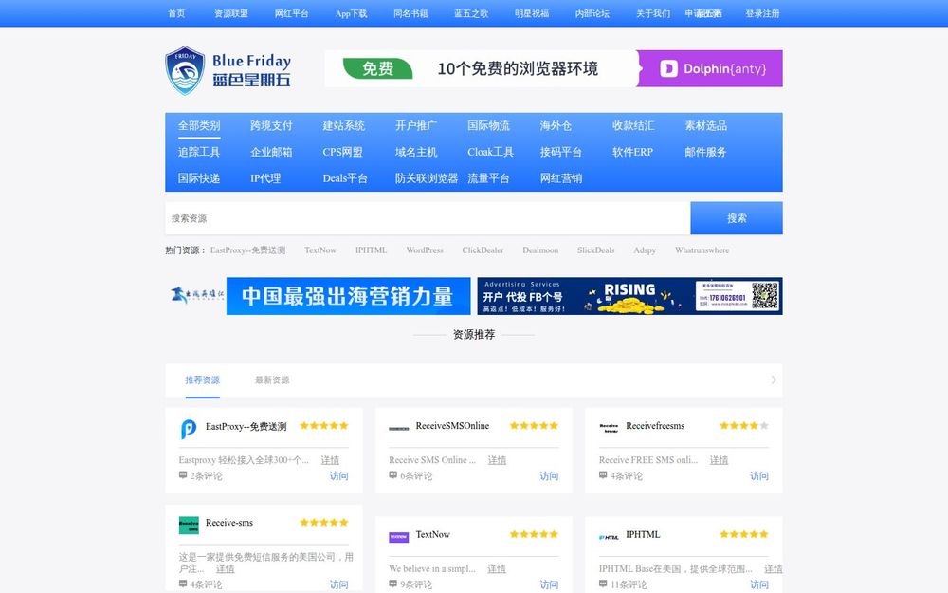Click 访问 on the TextNow card

pos(549,584)
